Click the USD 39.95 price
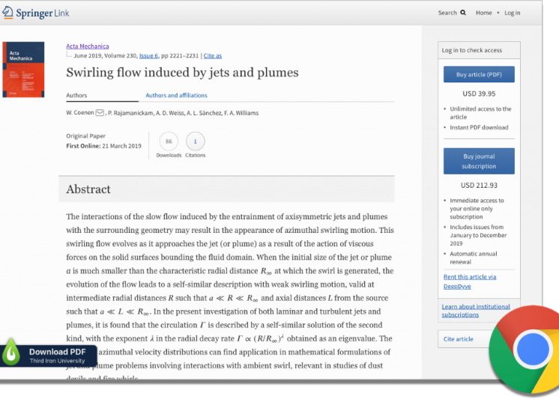The image size is (559, 399). pyautogui.click(x=479, y=94)
